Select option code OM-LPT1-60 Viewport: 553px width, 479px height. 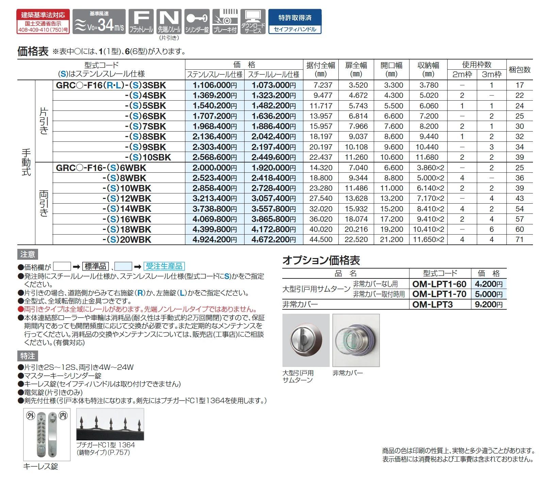439,284
